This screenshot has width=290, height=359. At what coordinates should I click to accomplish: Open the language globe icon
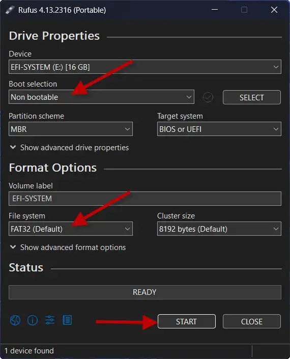pyautogui.click(x=15, y=320)
